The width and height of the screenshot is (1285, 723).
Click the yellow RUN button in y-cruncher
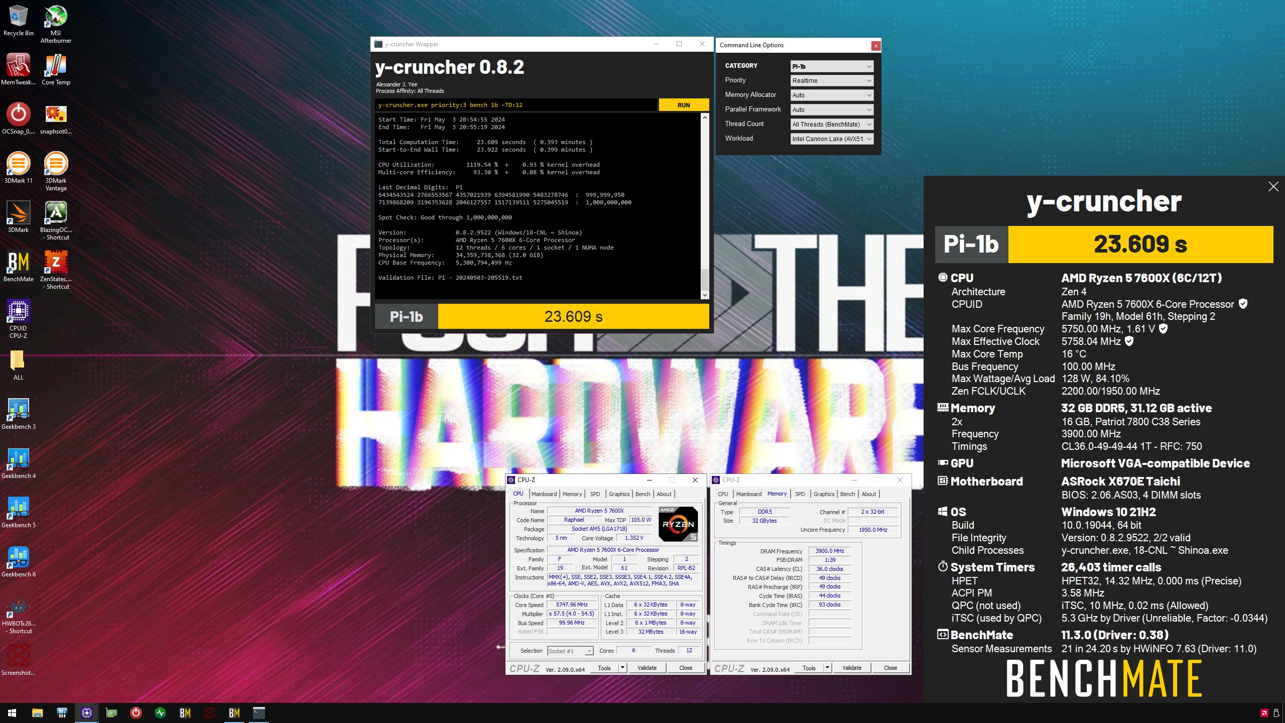pyautogui.click(x=684, y=105)
